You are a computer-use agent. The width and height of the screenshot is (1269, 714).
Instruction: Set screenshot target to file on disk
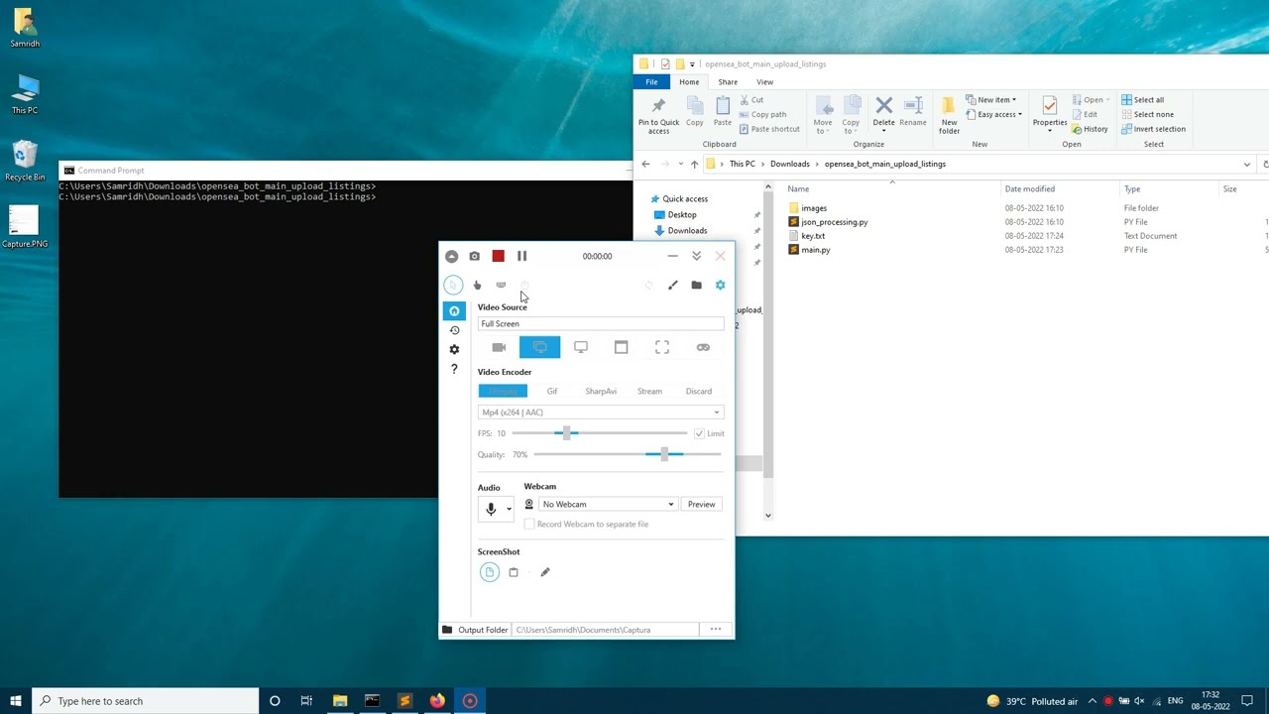tap(490, 572)
